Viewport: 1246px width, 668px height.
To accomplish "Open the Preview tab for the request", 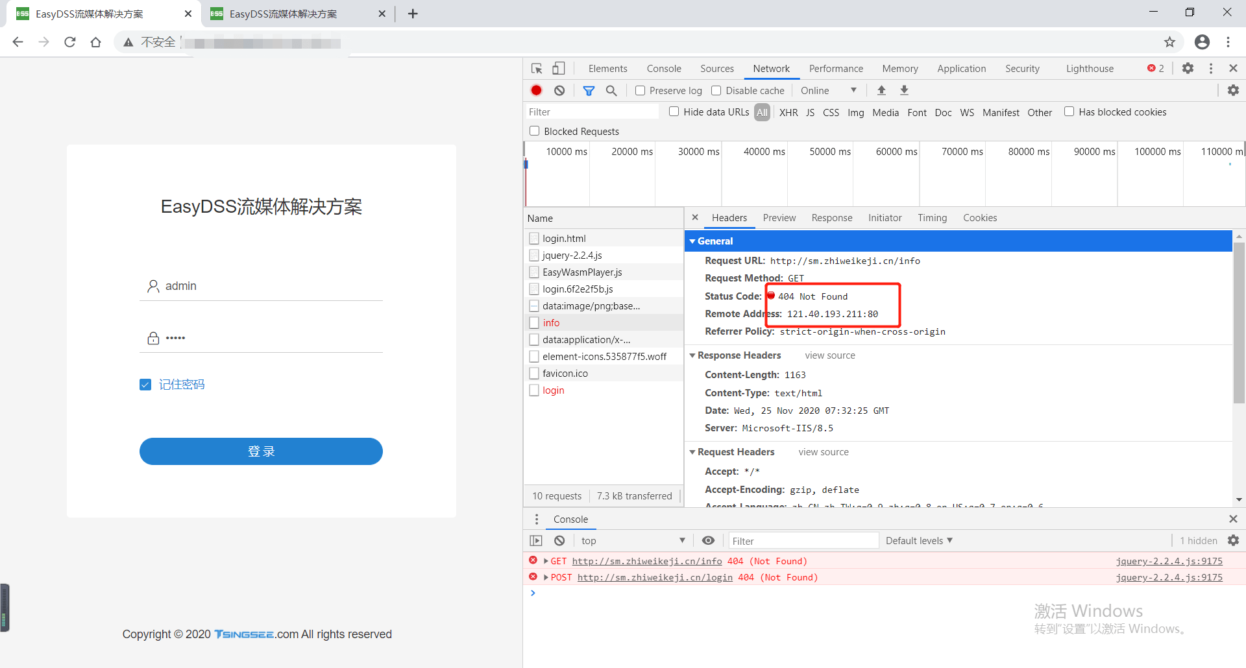I will point(779,217).
